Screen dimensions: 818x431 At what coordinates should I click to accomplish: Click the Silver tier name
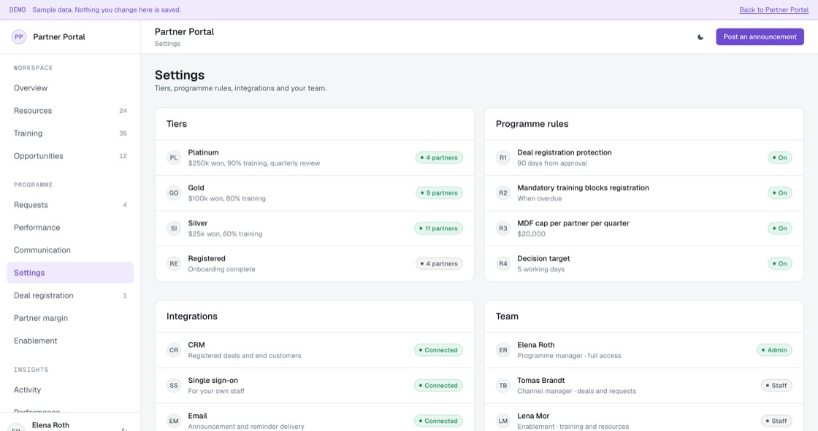(198, 224)
